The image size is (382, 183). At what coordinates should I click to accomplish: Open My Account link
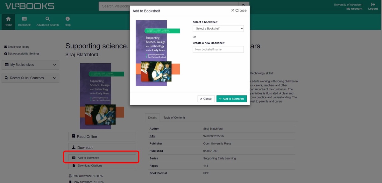point(354,9)
